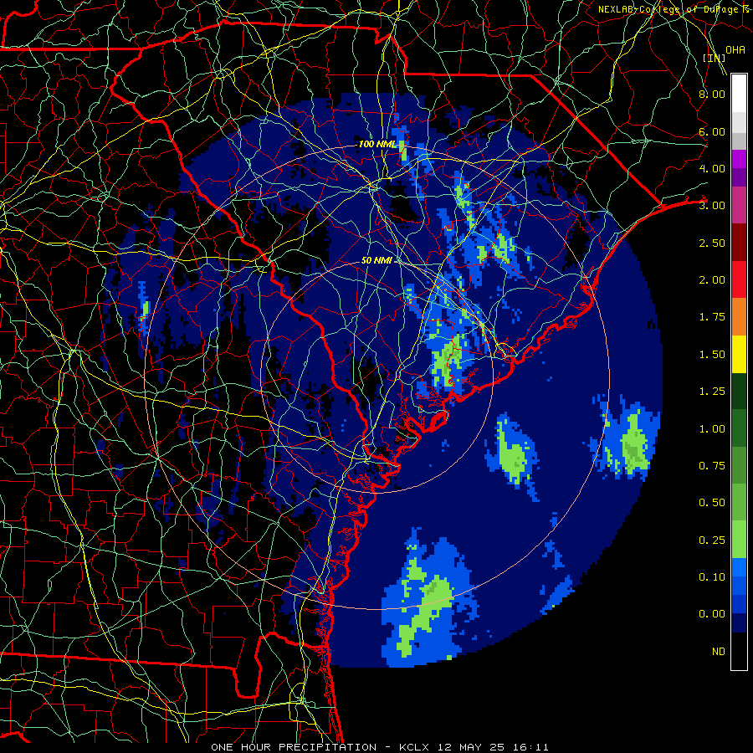The height and width of the screenshot is (753, 753).
Task: Click the 16:11 timestamp in caption
Action: [x=529, y=747]
